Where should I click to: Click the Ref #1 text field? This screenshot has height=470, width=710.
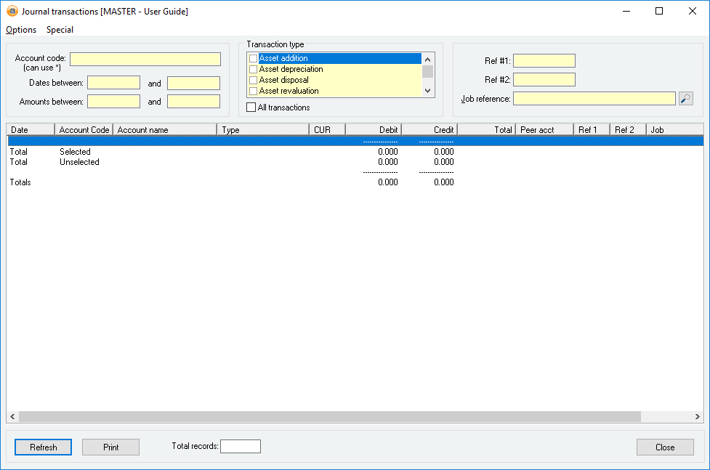coord(544,61)
